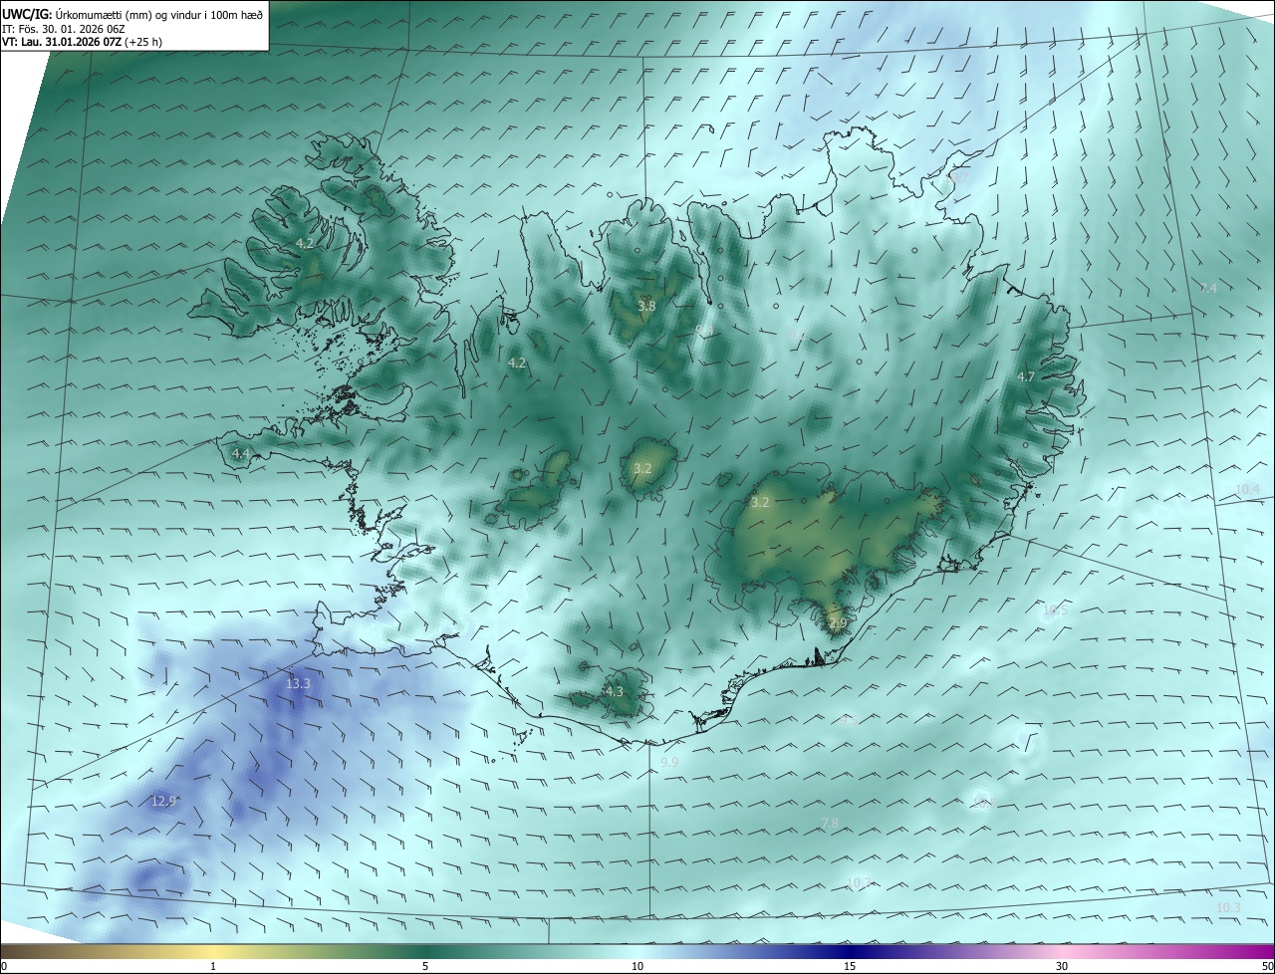Viewport: 1275px width, 974px height.
Task: Click the 7.8 value label
Action: [x=830, y=823]
